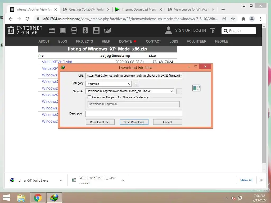The height and width of the screenshot is (203, 271).
Task: Click Show all downloads button
Action: [x=246, y=180]
